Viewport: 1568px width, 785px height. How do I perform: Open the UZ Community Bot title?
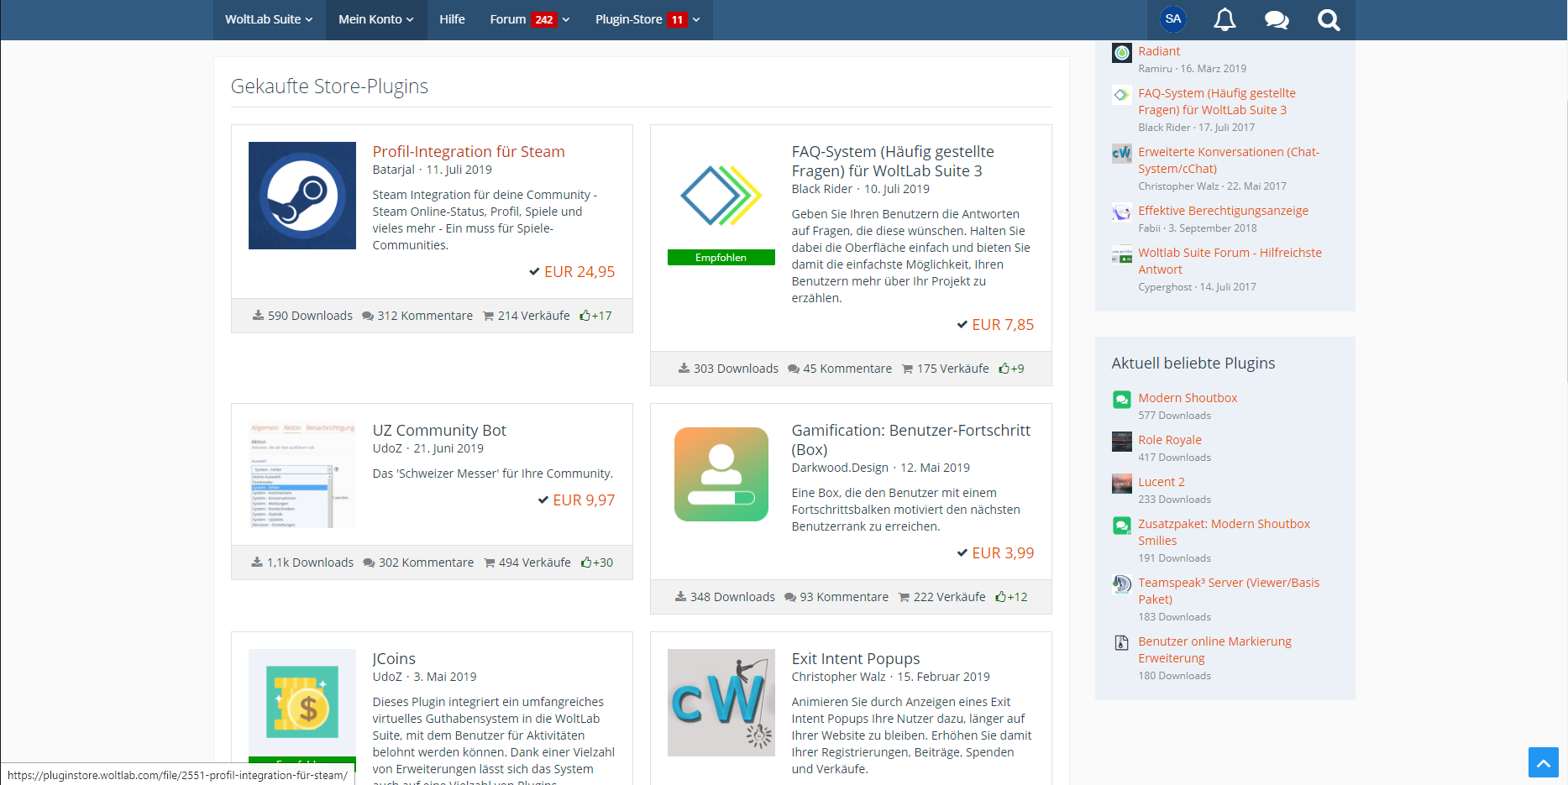(x=438, y=431)
